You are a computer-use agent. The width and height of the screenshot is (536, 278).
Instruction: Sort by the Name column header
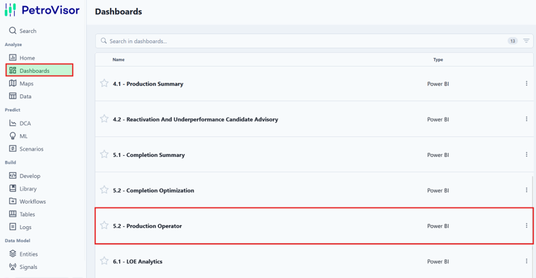pos(118,59)
